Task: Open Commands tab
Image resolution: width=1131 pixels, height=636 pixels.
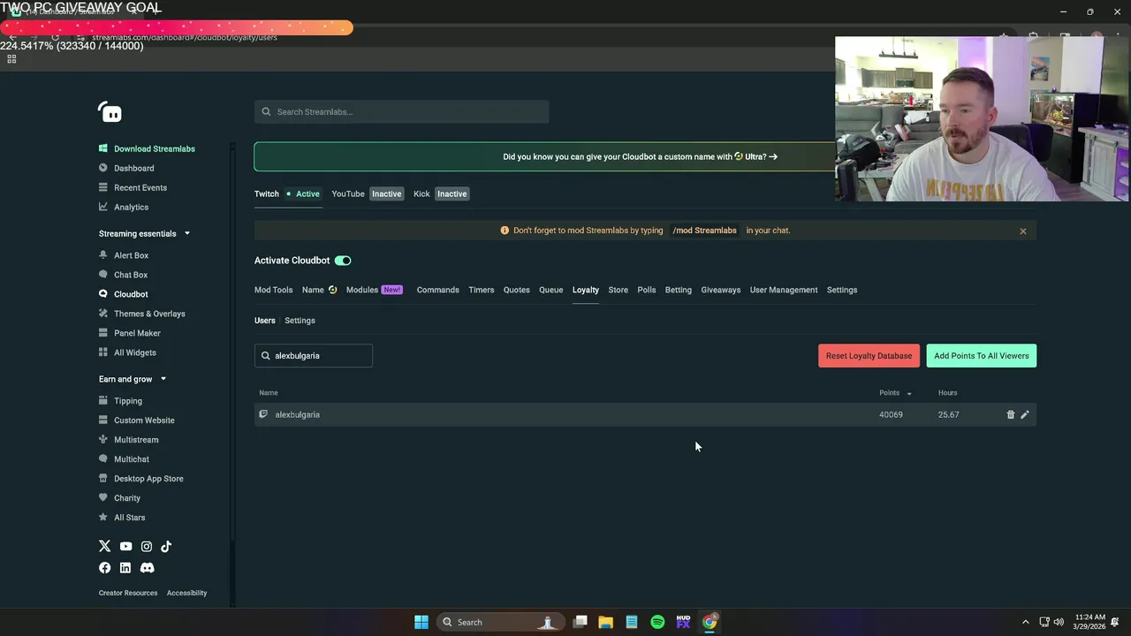Action: coord(438,290)
